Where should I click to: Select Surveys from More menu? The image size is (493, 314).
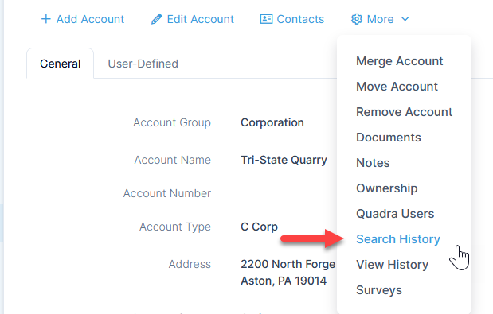(379, 290)
